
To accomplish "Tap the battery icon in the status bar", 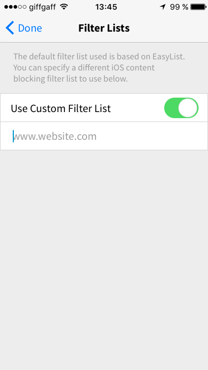I will 199,7.
